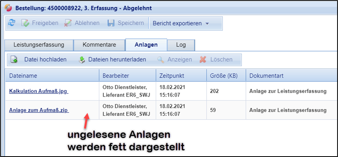Click the Datei hochladen upload icon

click(x=14, y=60)
